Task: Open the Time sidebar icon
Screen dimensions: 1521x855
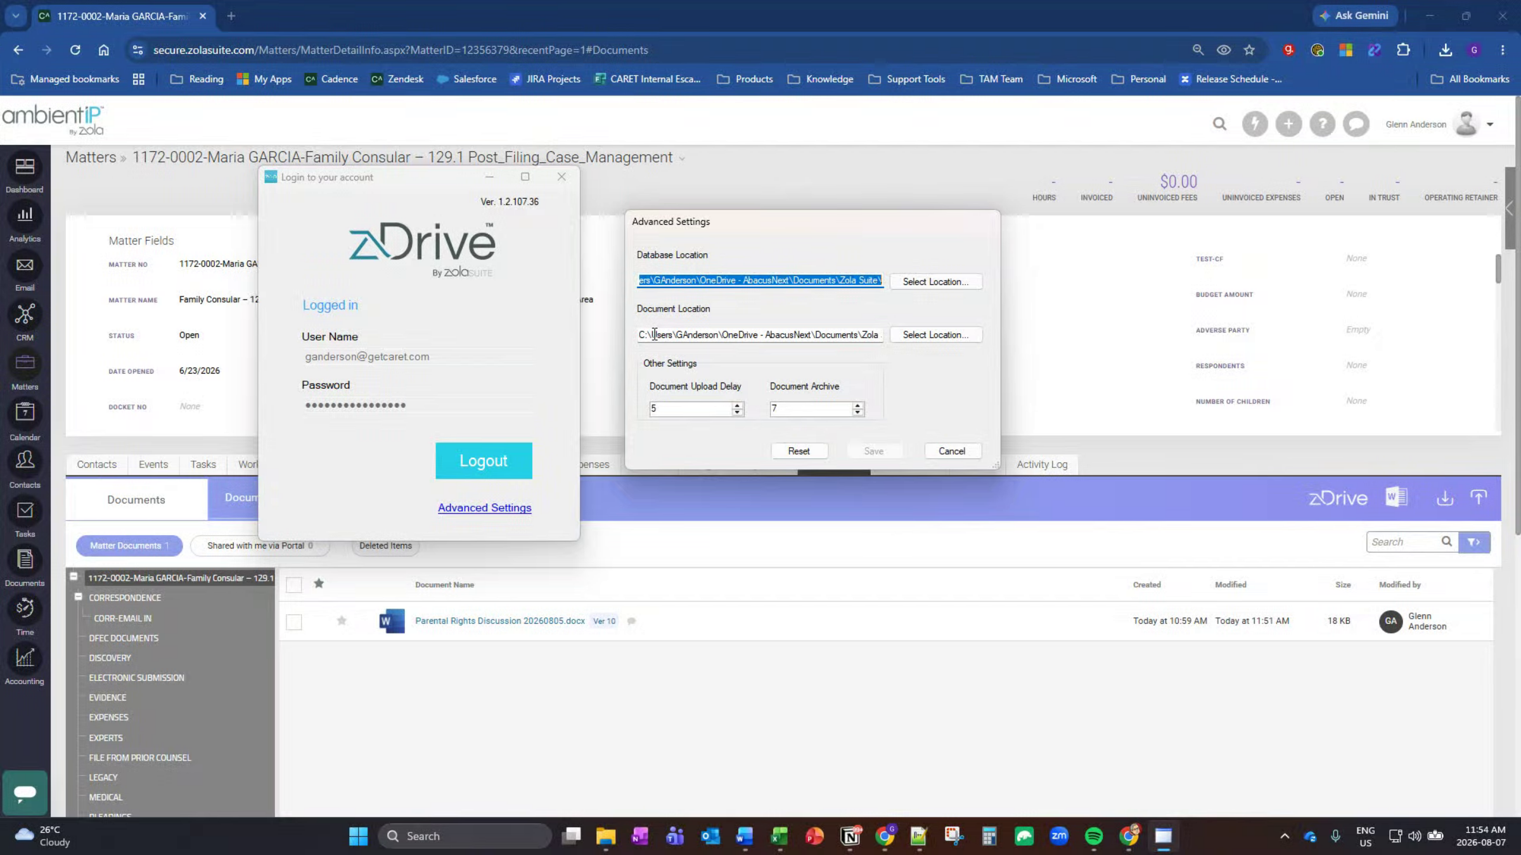Action: 25,609
